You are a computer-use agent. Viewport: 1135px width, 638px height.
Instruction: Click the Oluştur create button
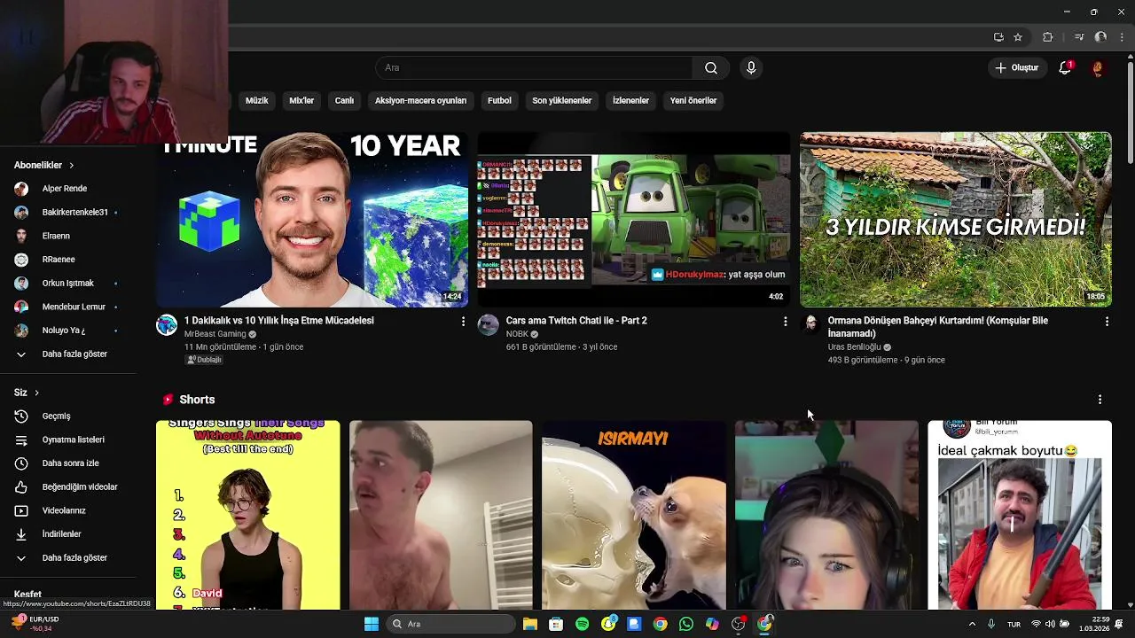point(1016,68)
